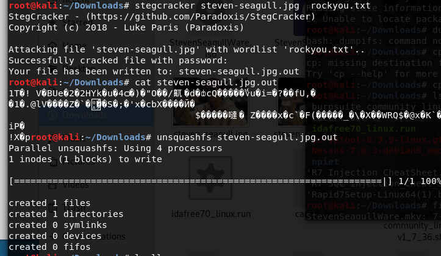Click StevenSeagullWare.mkv line in right terminal

(374, 216)
